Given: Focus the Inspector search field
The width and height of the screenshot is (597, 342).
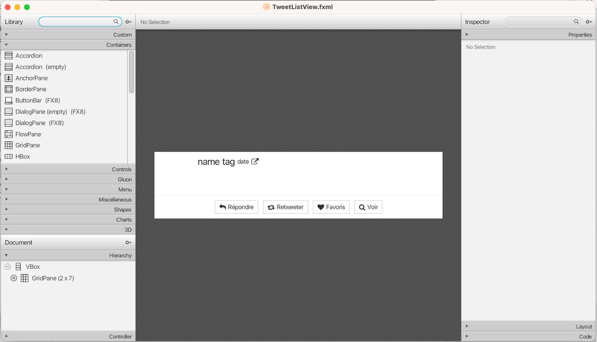Looking at the screenshot, I should [x=544, y=22].
